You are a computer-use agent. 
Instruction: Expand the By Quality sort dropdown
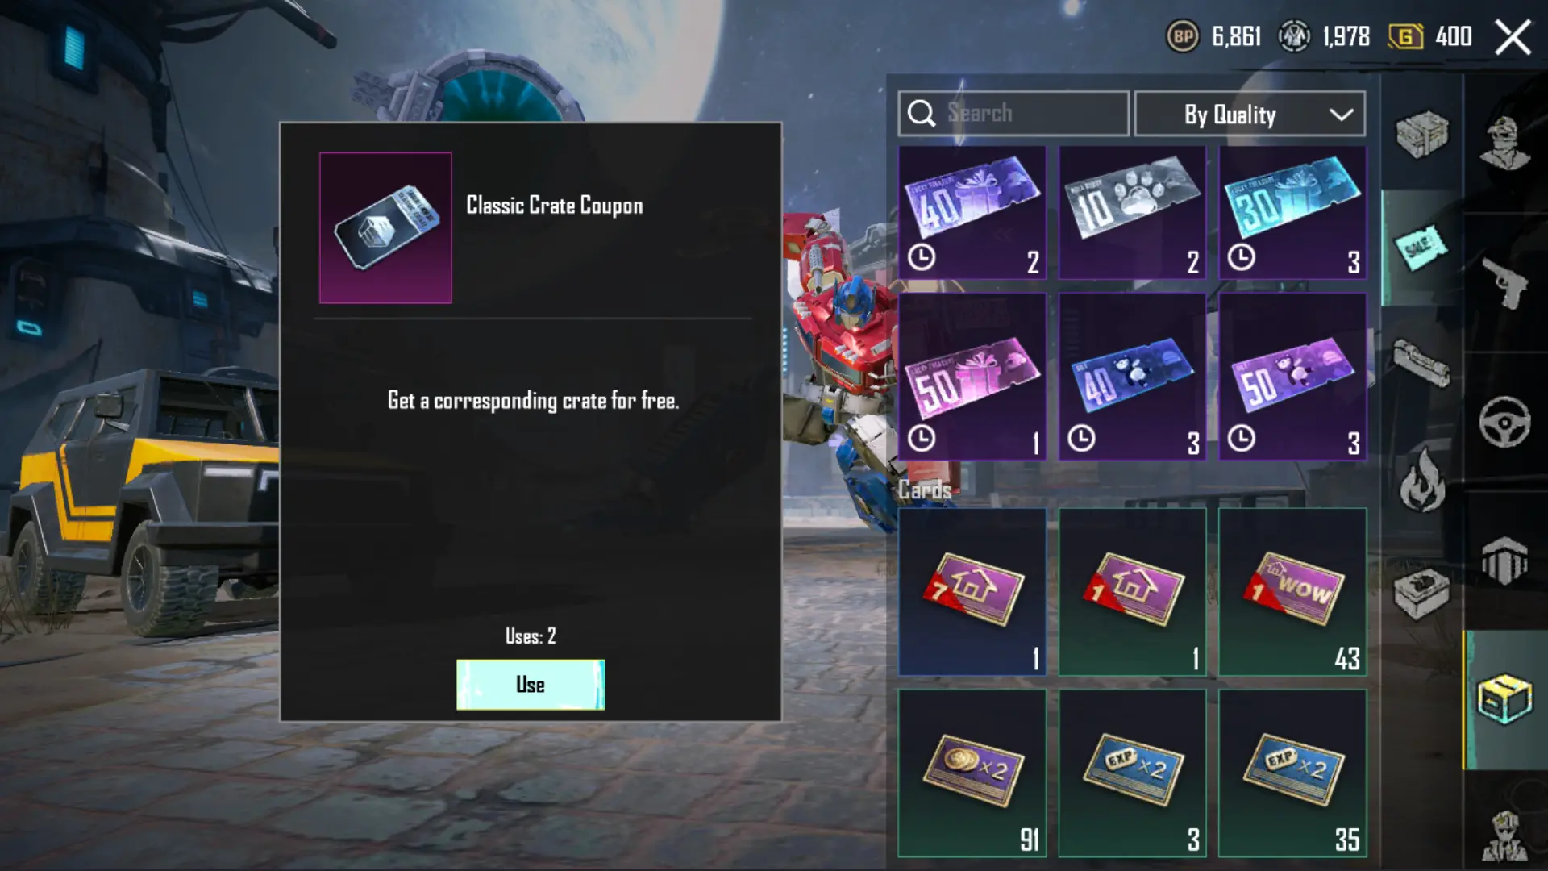coord(1250,114)
